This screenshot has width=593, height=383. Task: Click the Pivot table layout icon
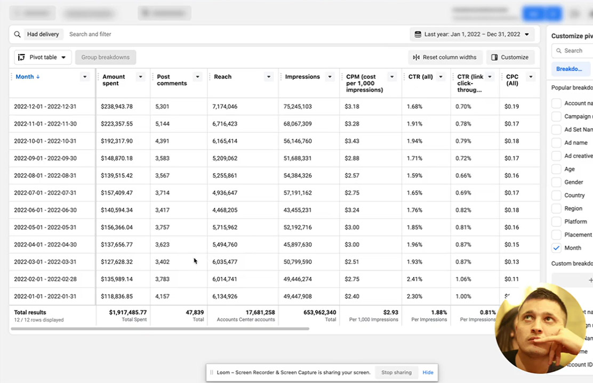point(21,58)
